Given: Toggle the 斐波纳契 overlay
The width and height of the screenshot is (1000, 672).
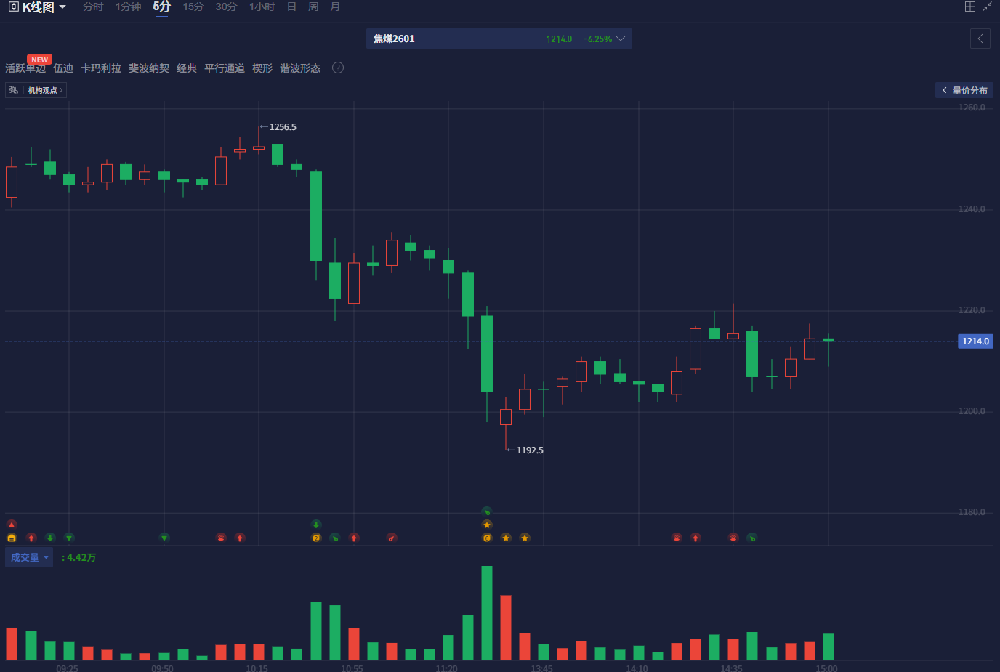Looking at the screenshot, I should (x=149, y=68).
